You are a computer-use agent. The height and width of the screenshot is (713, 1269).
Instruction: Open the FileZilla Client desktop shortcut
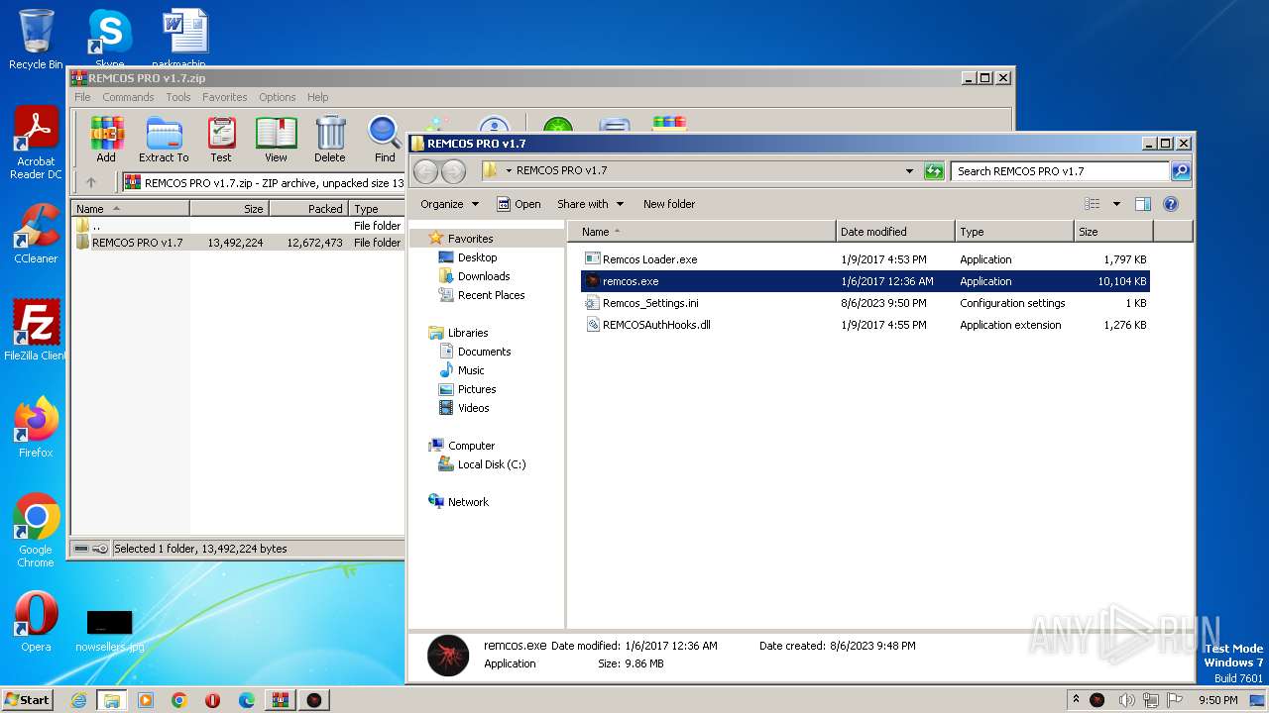click(x=36, y=331)
